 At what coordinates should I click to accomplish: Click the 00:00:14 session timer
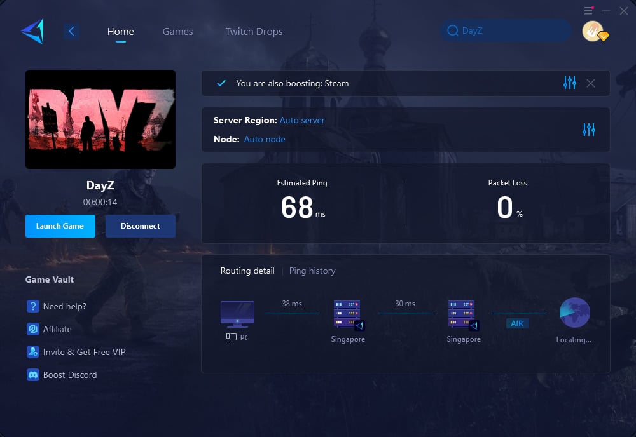100,202
